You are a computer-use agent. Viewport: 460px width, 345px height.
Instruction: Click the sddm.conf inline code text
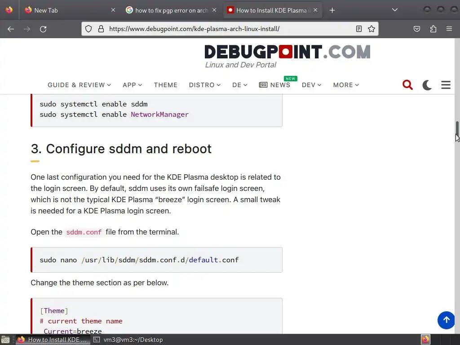click(x=84, y=232)
